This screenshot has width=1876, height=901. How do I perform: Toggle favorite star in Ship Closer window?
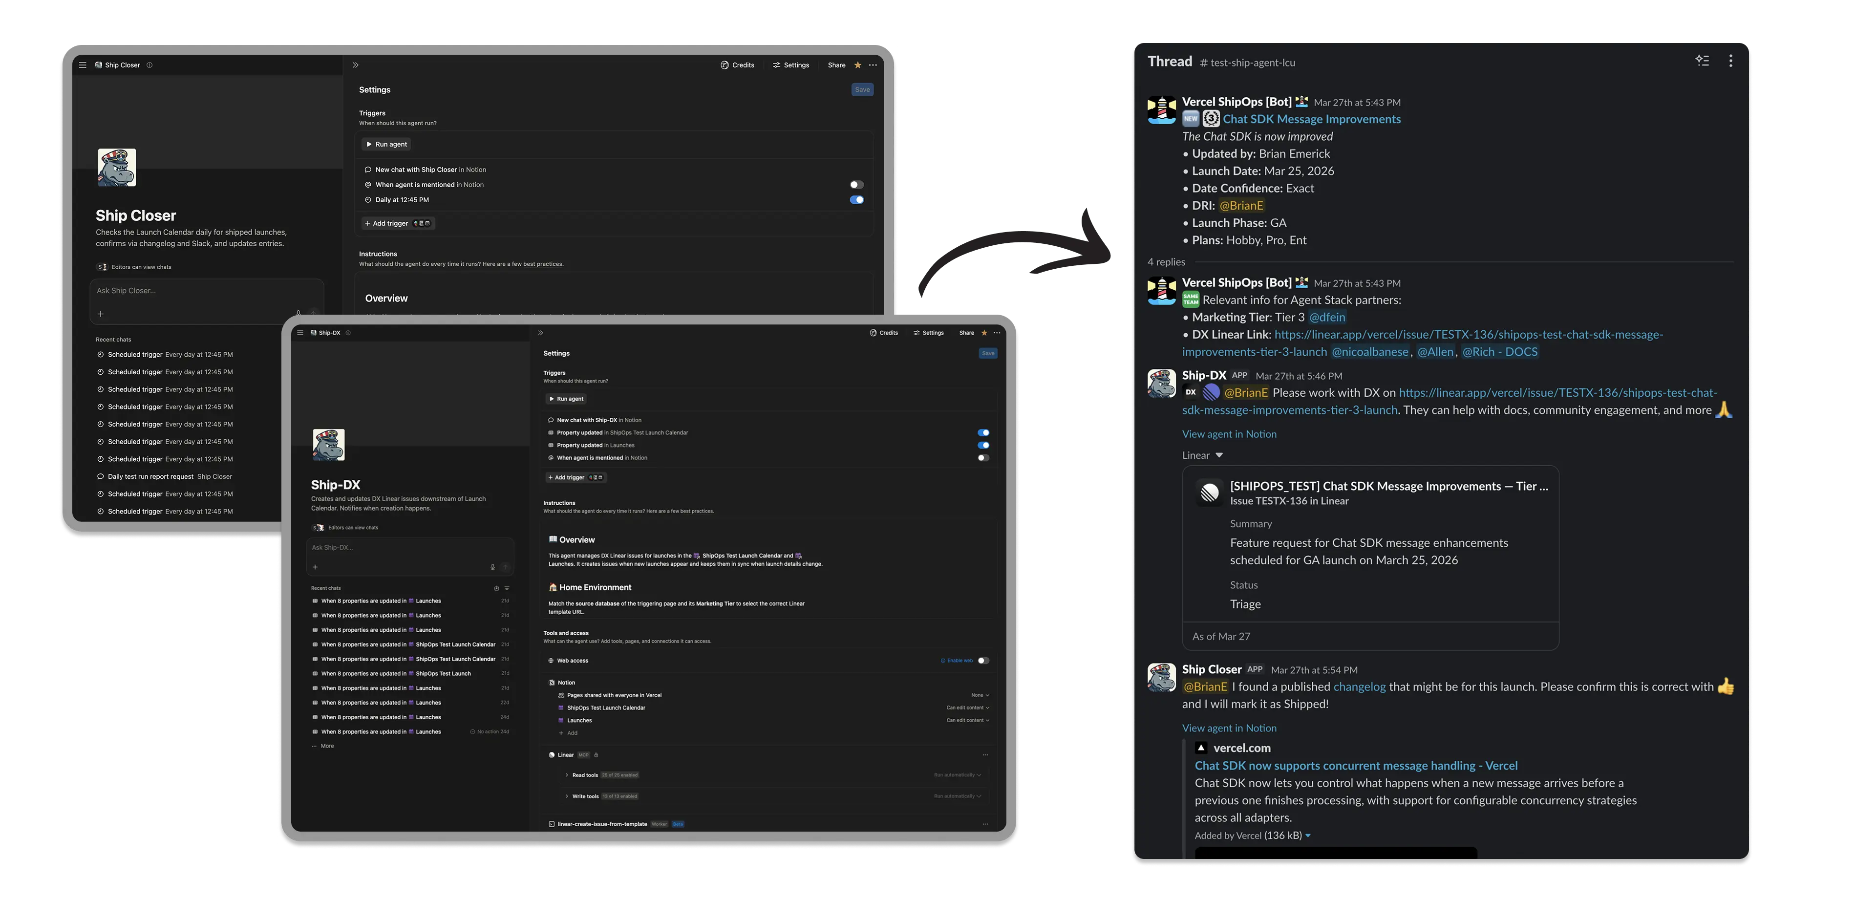[x=858, y=65]
